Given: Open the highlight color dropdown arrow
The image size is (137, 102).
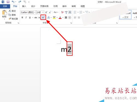Looking at the screenshot, I should 57,18.
